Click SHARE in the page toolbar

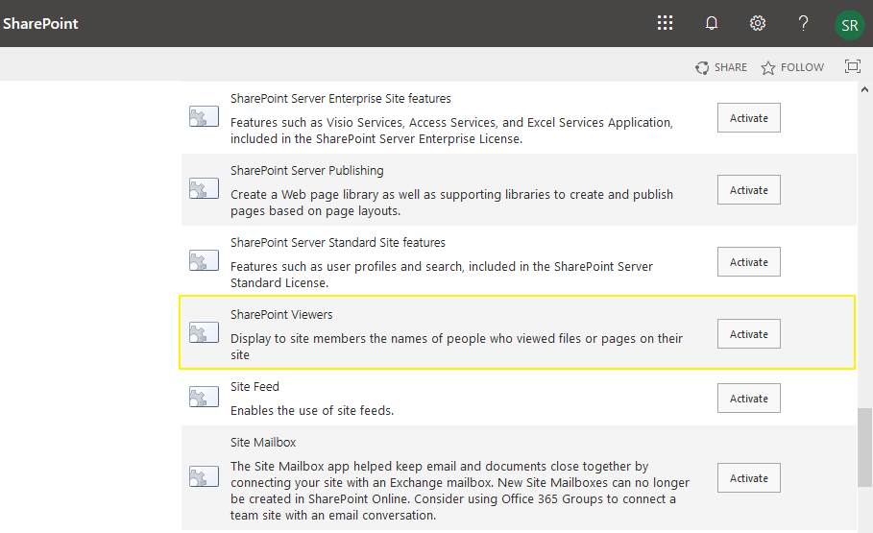(x=721, y=67)
